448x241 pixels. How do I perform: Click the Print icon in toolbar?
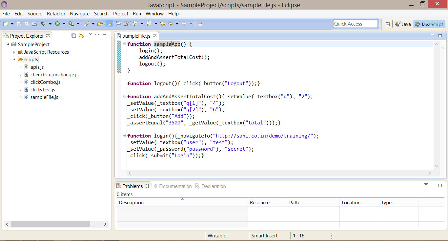[x=34, y=24]
